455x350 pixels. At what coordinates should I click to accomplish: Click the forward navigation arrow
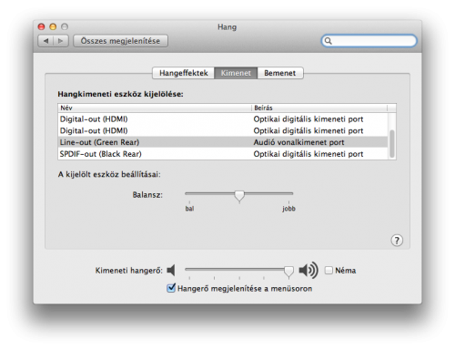pos(61,41)
